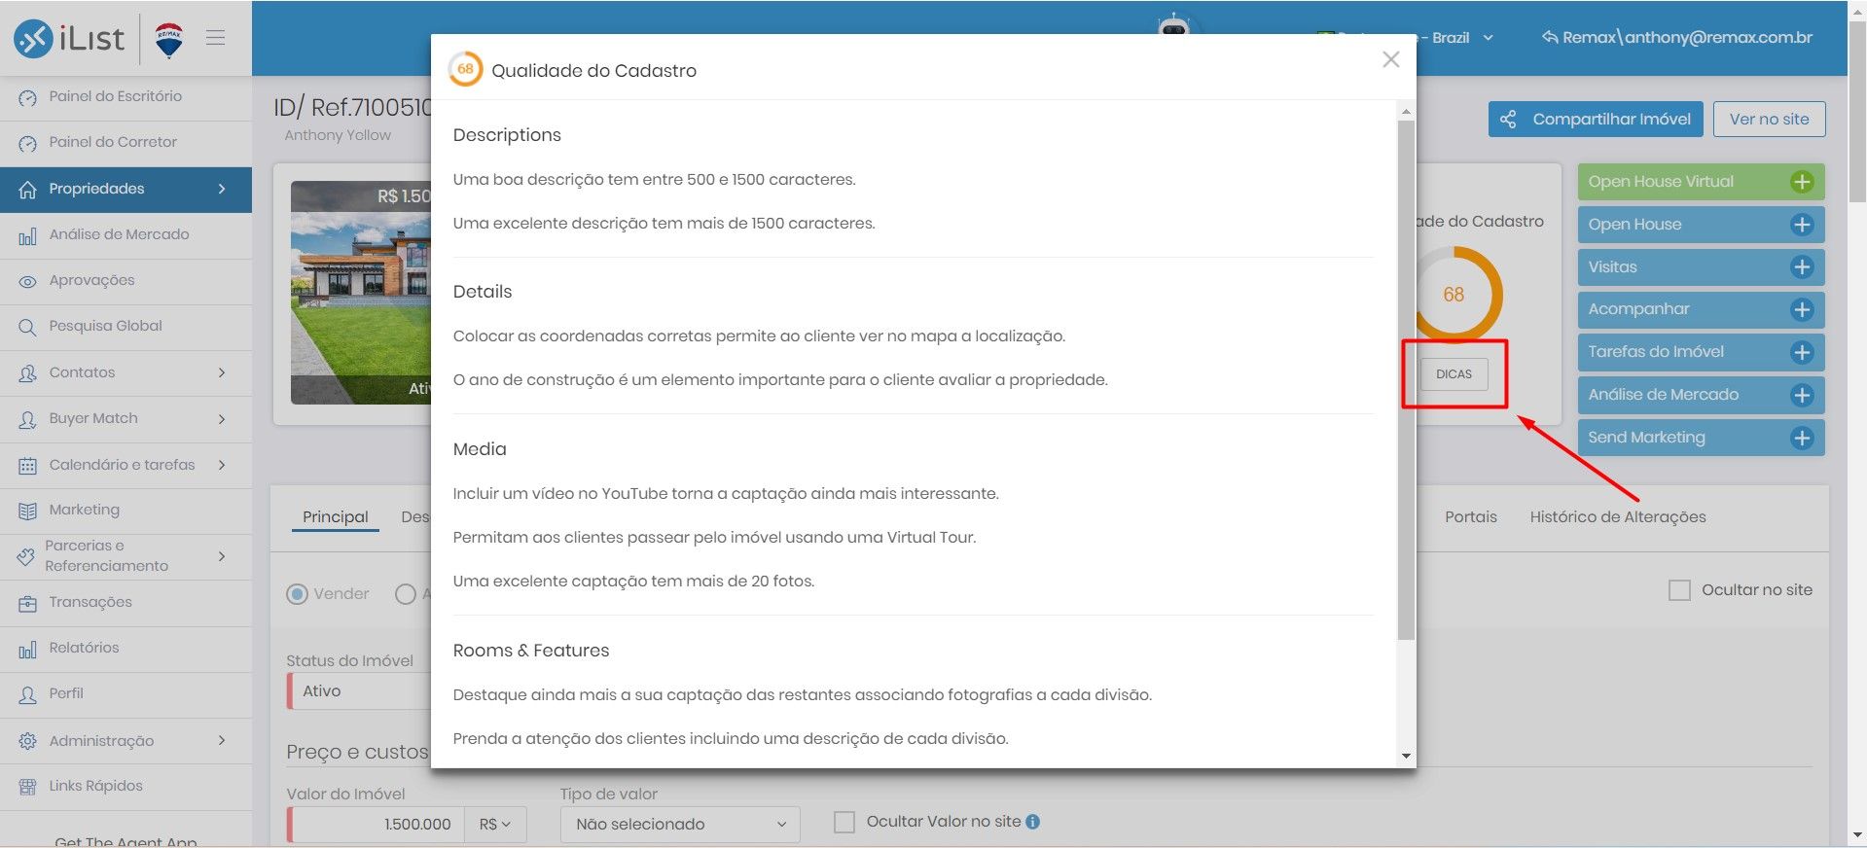Click the Relatórios chart icon
The image size is (1867, 848).
point(27,649)
